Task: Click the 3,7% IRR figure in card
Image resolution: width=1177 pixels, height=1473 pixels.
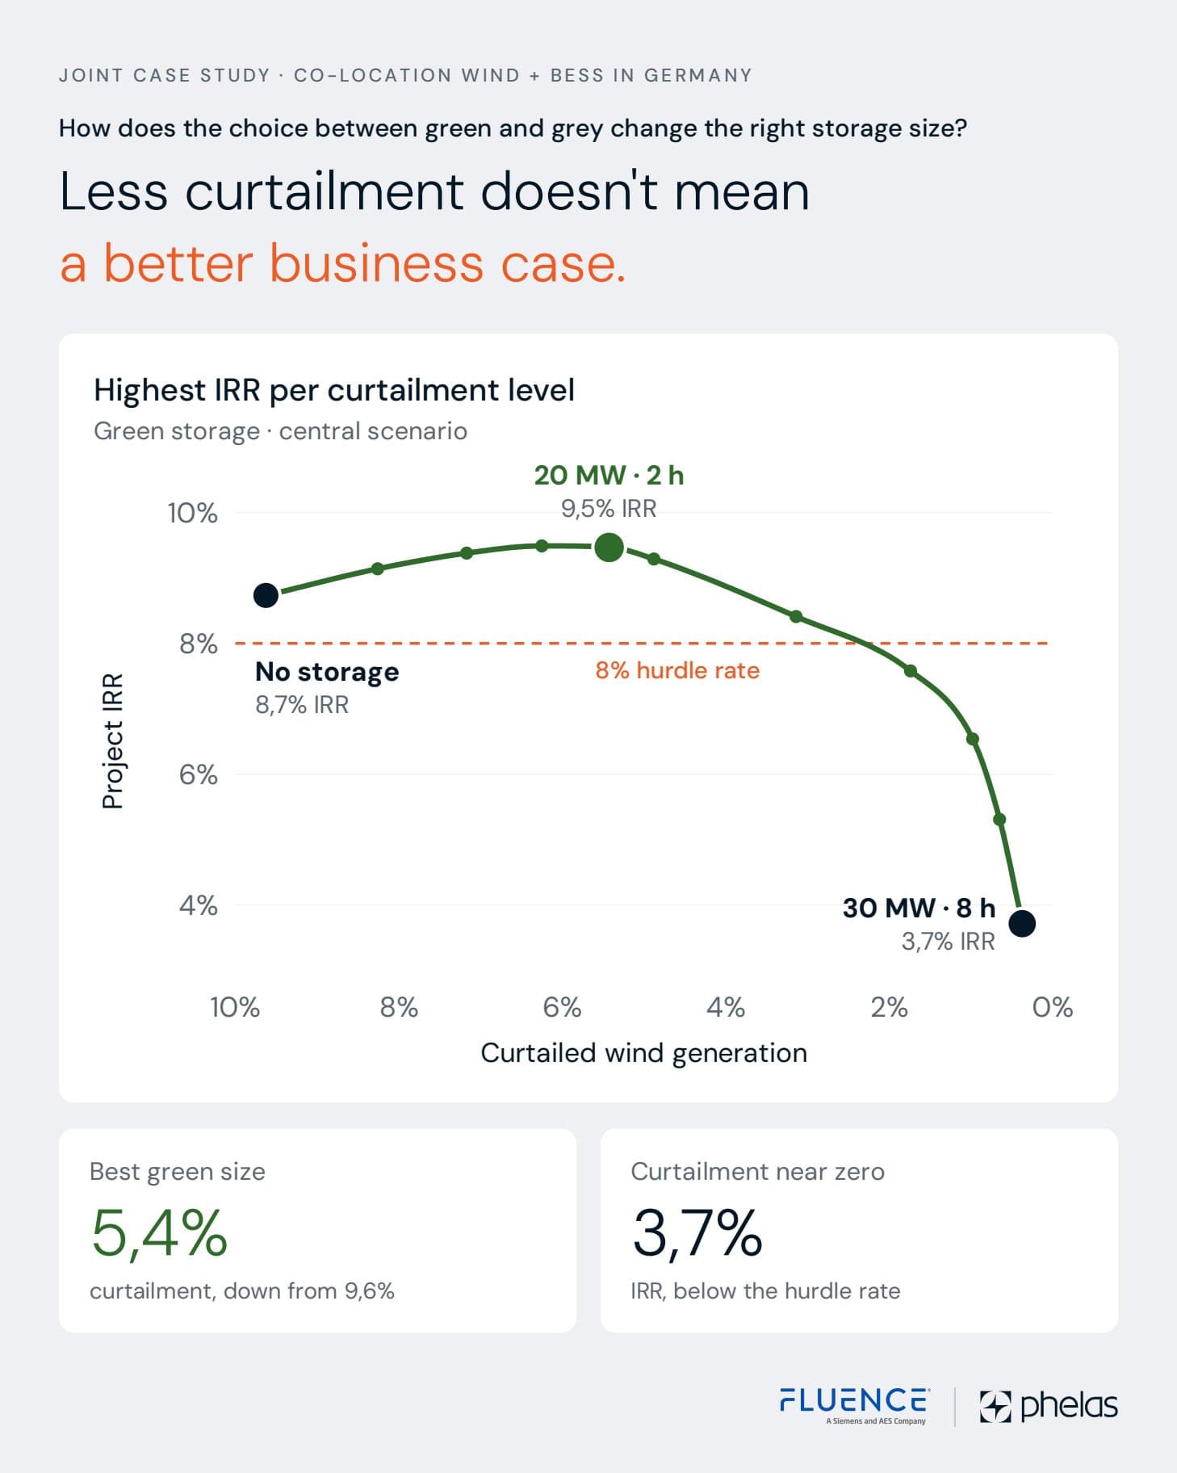Action: (x=697, y=1233)
